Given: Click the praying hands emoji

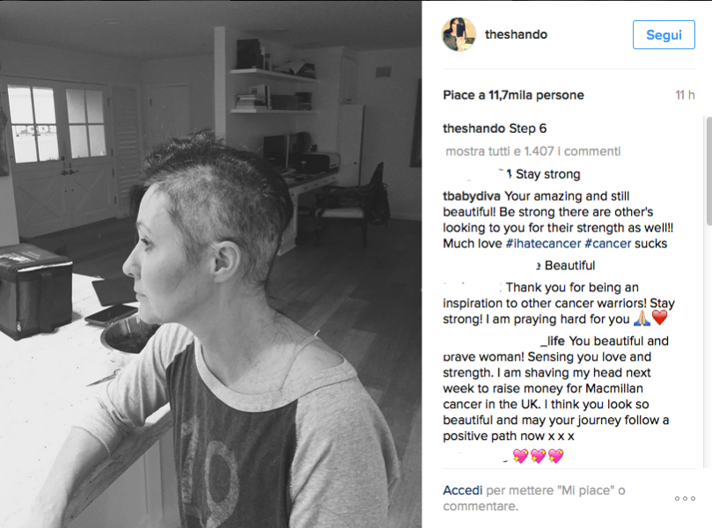Looking at the screenshot, I should 642,318.
